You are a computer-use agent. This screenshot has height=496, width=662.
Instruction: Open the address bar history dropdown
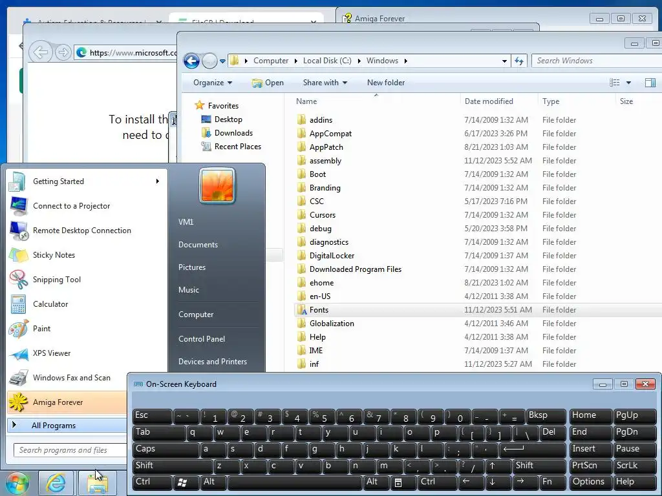[x=504, y=61]
